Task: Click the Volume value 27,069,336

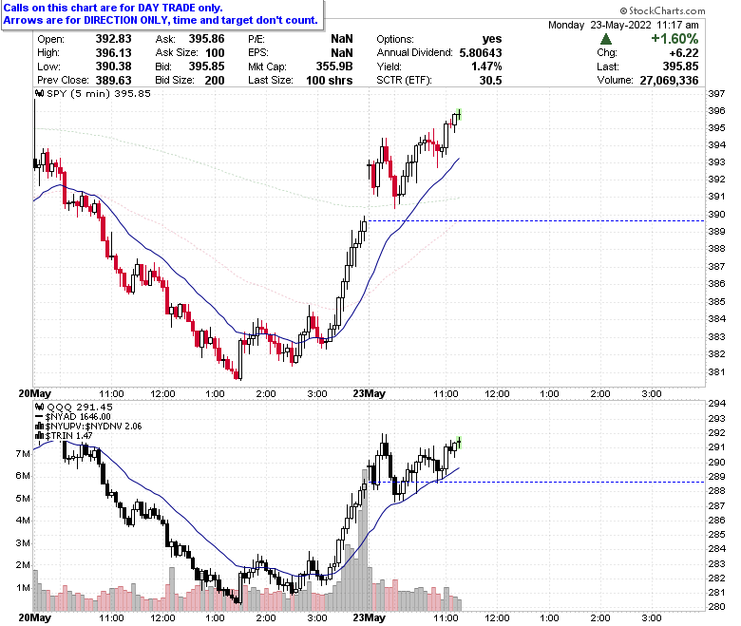Action: click(669, 81)
